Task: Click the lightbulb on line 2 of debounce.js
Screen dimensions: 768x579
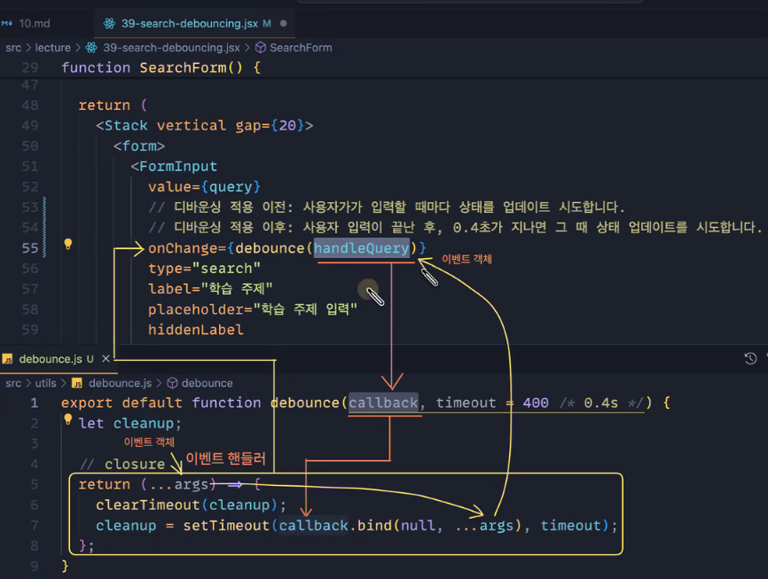Action: 68,419
